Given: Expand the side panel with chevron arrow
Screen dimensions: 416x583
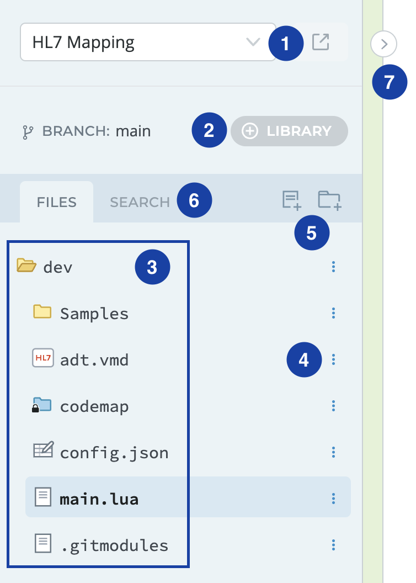Looking at the screenshot, I should 384,44.
